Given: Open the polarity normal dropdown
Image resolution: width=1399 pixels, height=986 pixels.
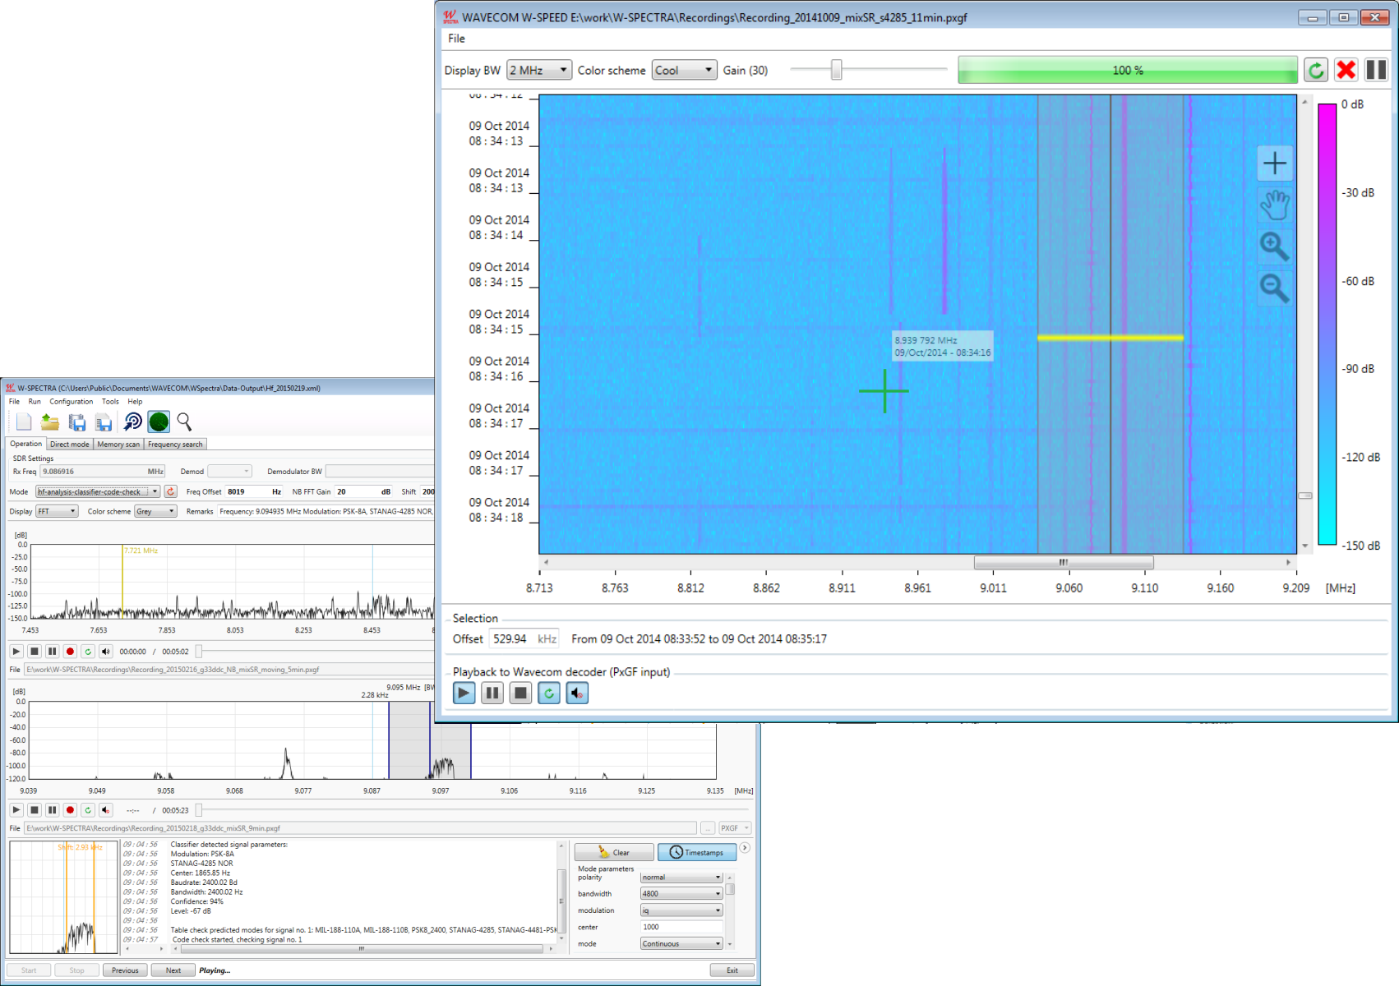Looking at the screenshot, I should (x=681, y=878).
